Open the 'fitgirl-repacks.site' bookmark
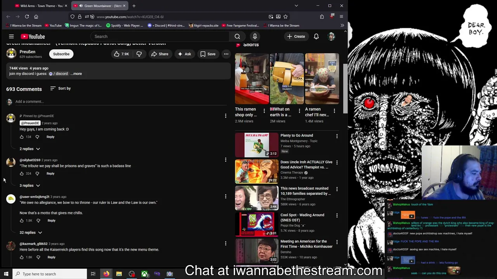The image size is (497, 279). (x=203, y=26)
